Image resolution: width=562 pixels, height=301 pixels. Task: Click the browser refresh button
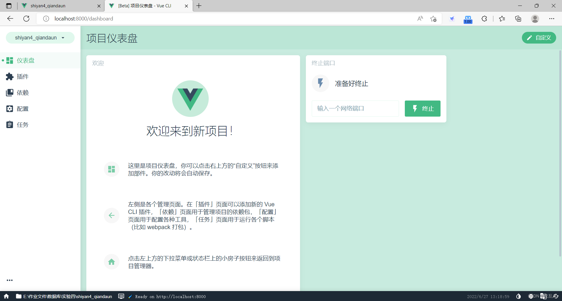pos(26,18)
